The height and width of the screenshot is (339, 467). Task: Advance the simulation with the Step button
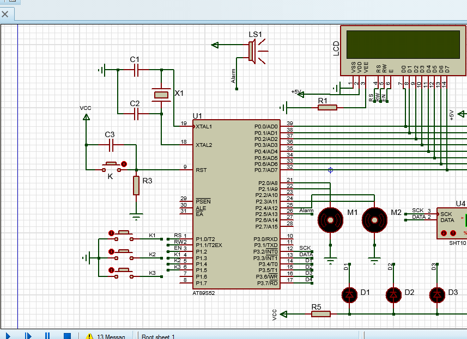(28, 336)
